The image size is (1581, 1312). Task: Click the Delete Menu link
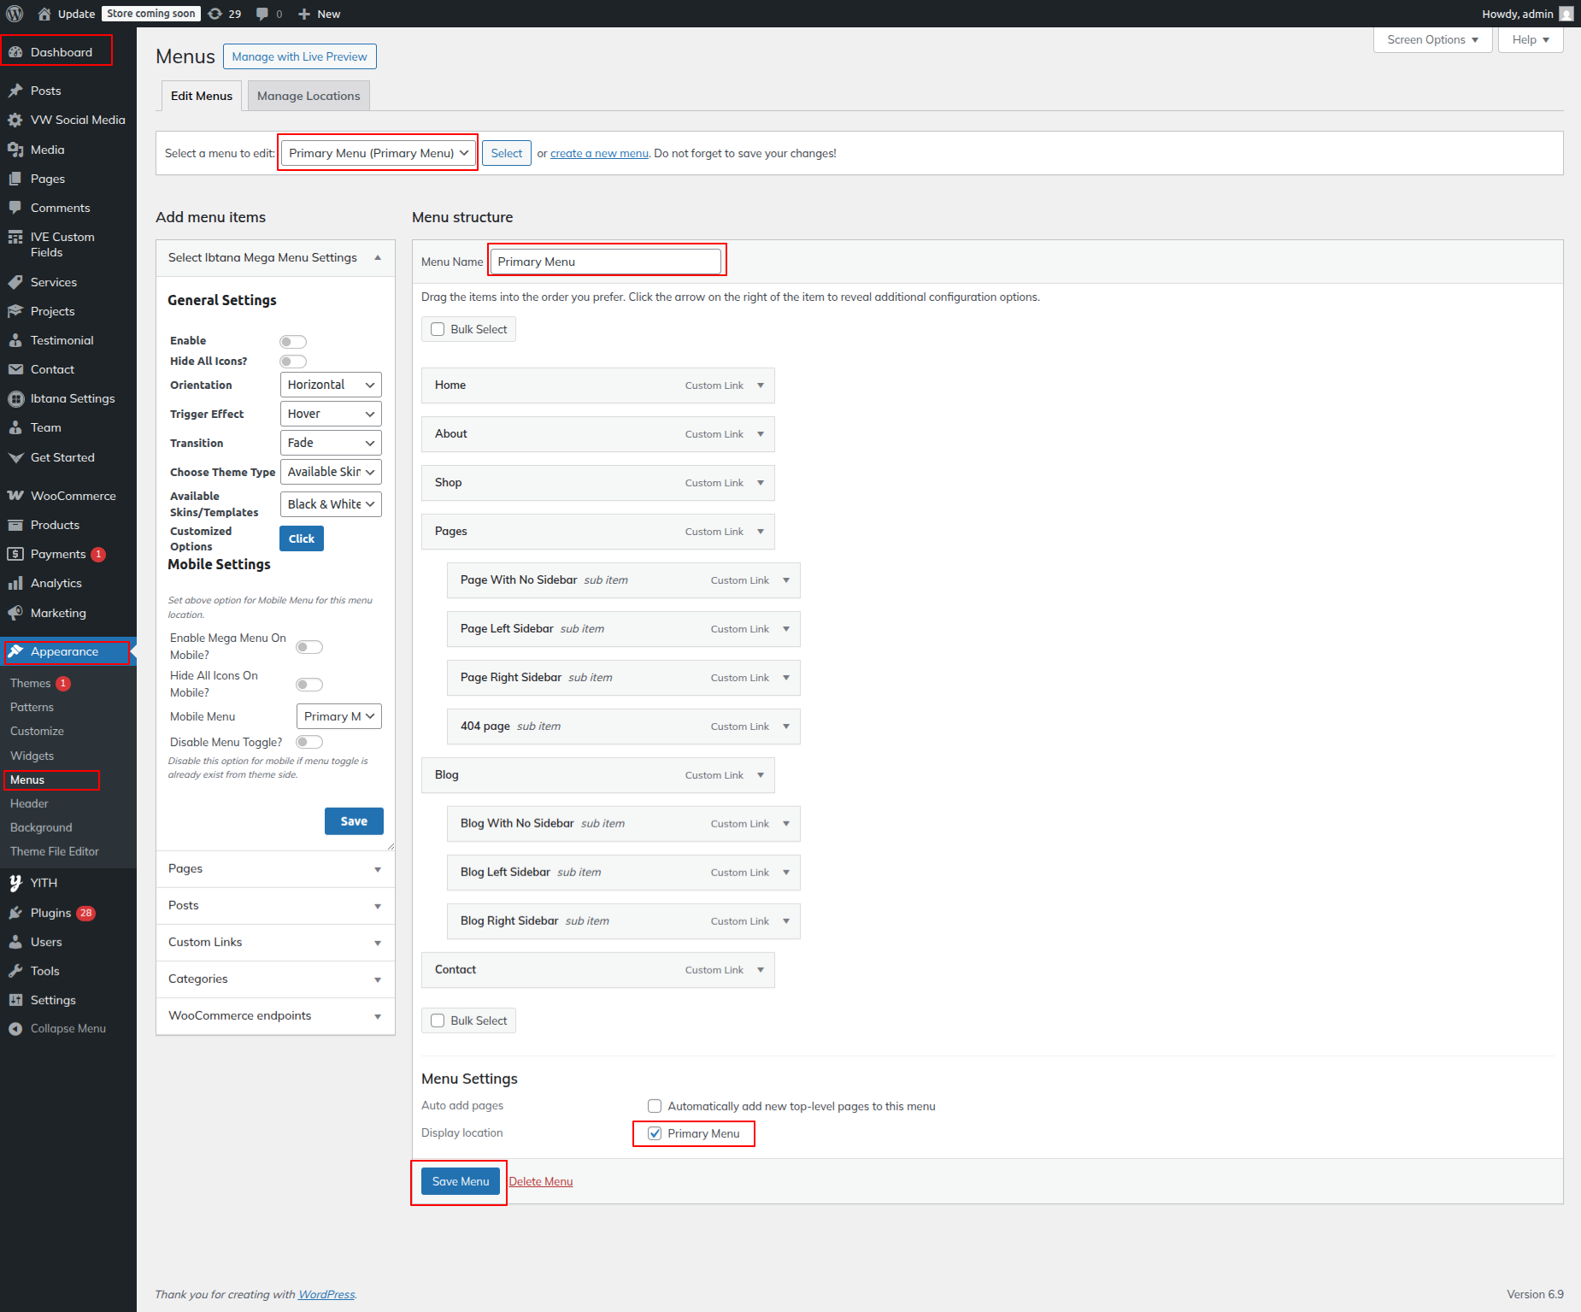tap(541, 1181)
